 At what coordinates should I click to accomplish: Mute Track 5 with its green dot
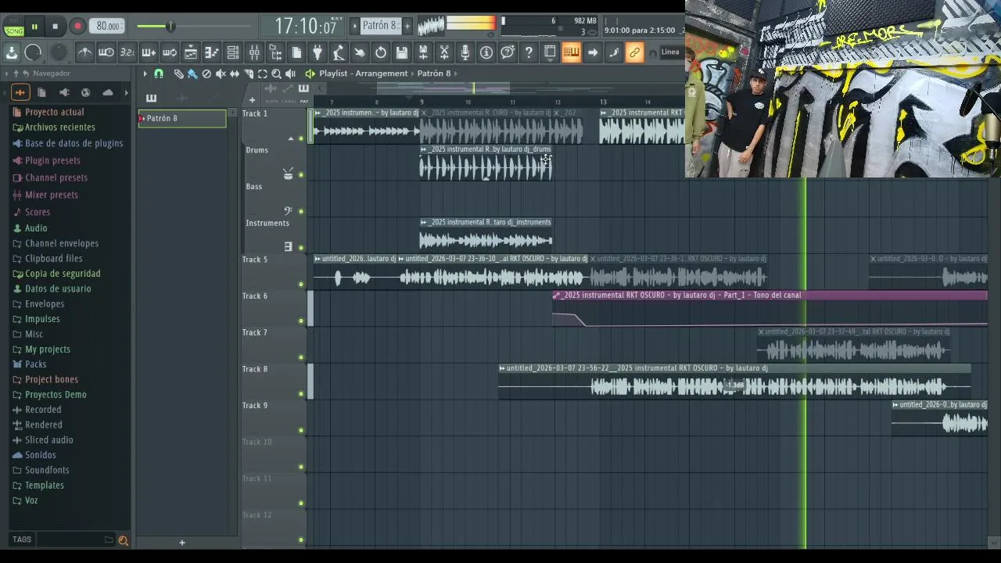[x=301, y=285]
